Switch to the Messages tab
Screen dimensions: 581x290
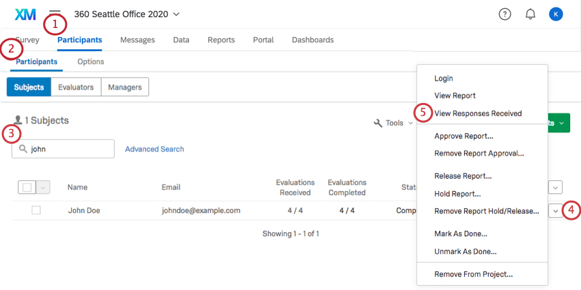click(137, 40)
